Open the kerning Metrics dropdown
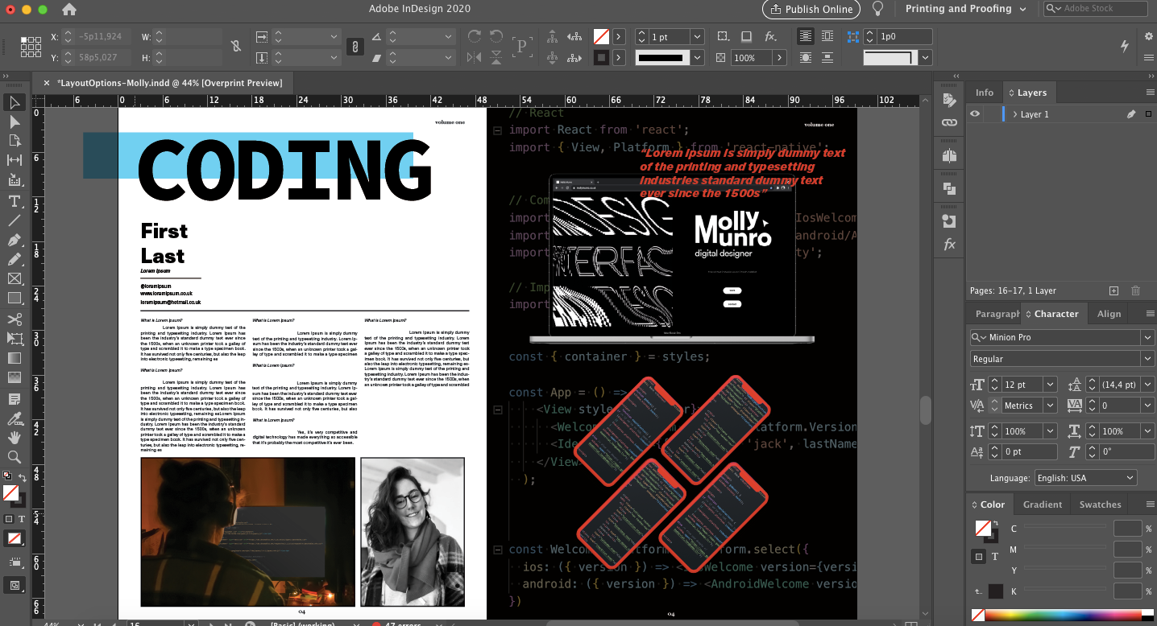Image resolution: width=1157 pixels, height=626 pixels. pyautogui.click(x=1049, y=406)
